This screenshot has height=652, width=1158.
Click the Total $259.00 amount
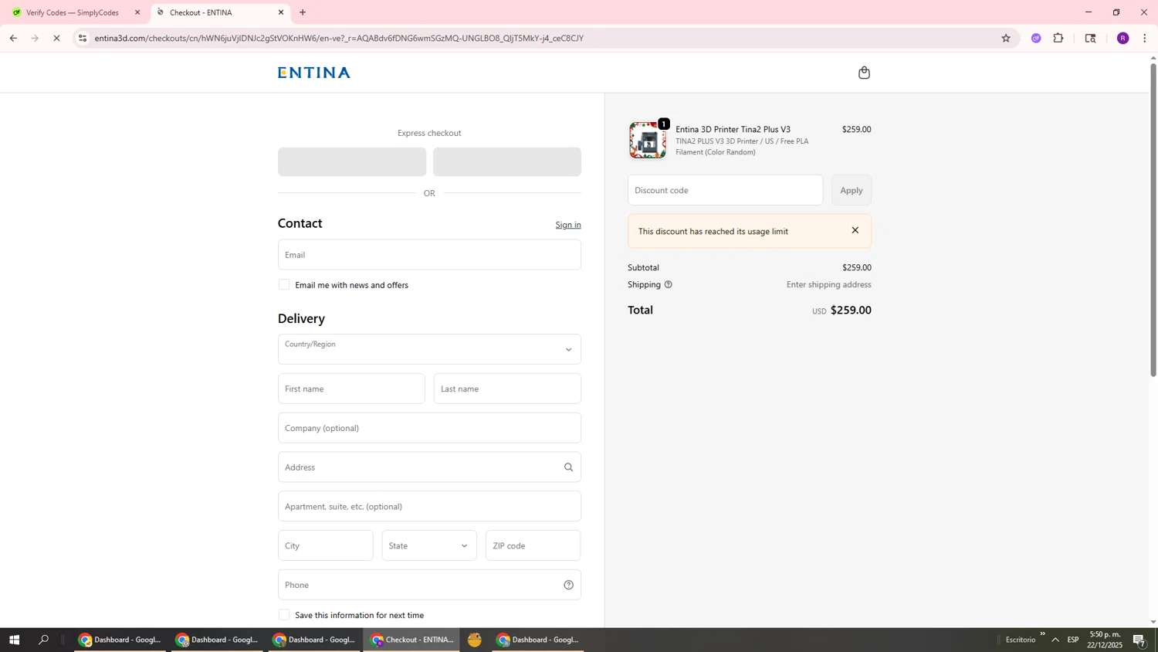click(x=851, y=311)
